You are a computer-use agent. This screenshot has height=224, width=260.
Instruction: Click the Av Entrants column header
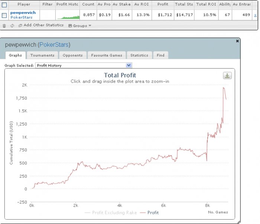click(x=242, y=4)
